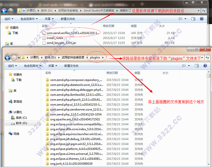Open the com.zend.php.composer.repository folder

tap(74, 80)
